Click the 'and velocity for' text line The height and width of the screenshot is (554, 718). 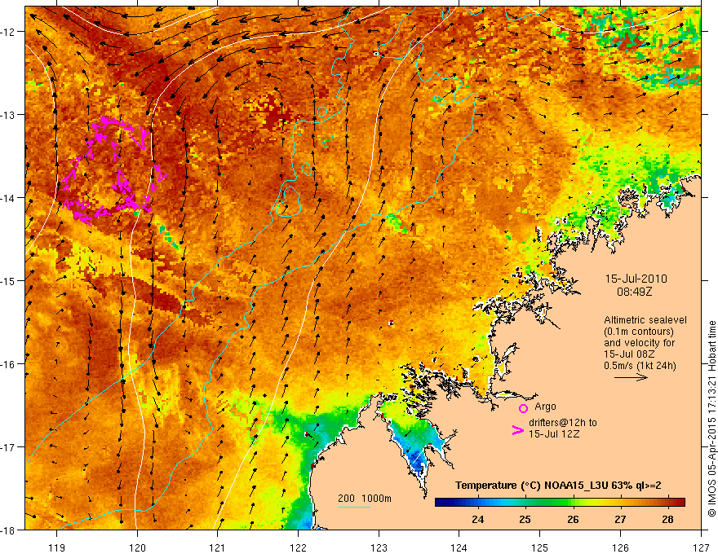point(639,343)
